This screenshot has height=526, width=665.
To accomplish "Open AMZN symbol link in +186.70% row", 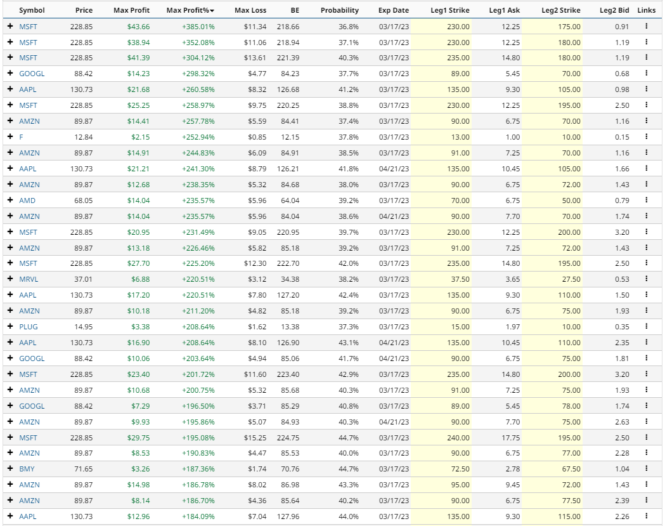I will [29, 501].
